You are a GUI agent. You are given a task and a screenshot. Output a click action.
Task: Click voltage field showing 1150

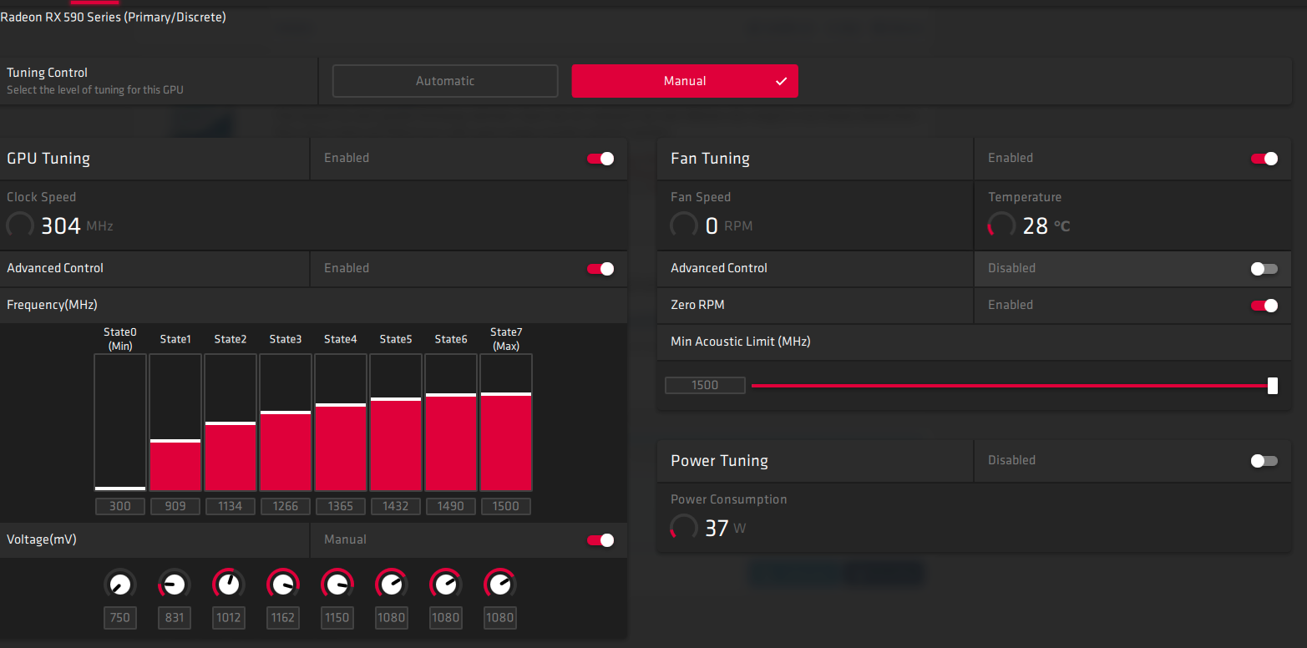pos(337,618)
